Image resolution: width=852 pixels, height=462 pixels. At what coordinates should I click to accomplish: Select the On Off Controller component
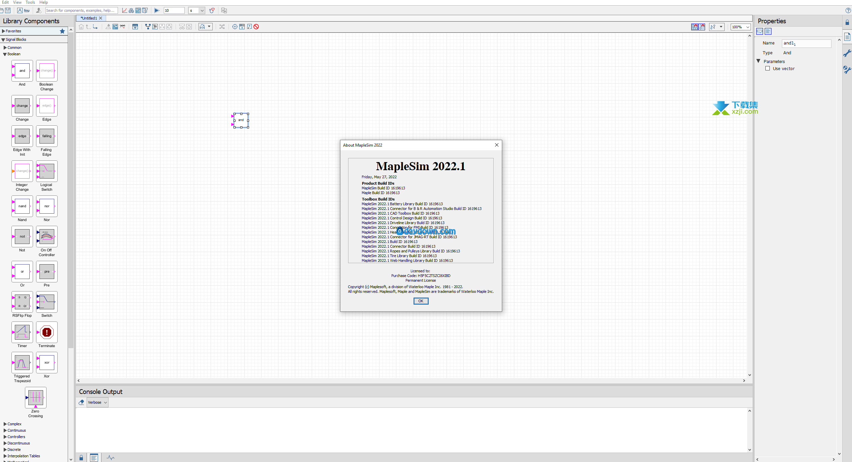[x=47, y=237]
